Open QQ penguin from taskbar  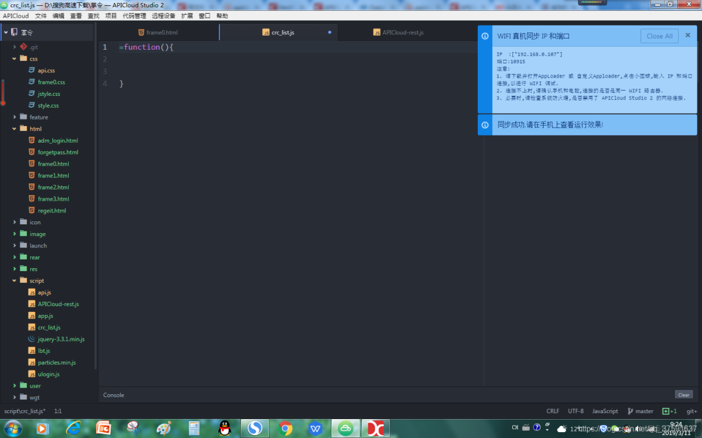coord(225,429)
